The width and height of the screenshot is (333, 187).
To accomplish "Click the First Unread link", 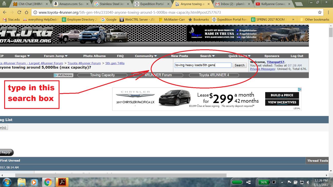I will pos(10,161).
